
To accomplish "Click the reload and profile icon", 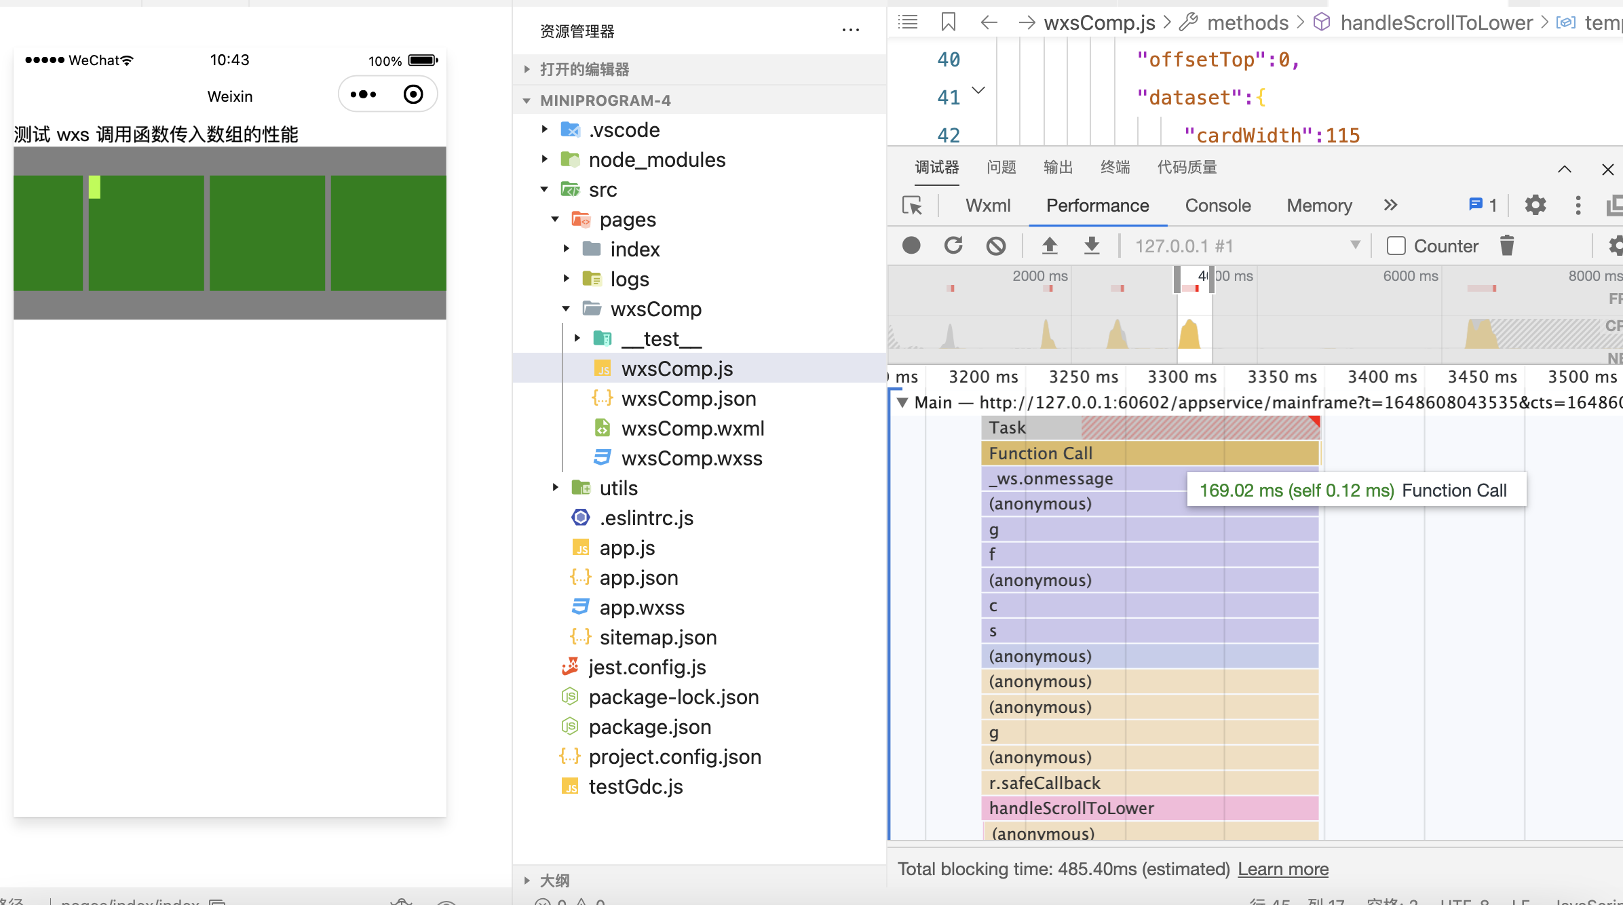I will tap(953, 246).
